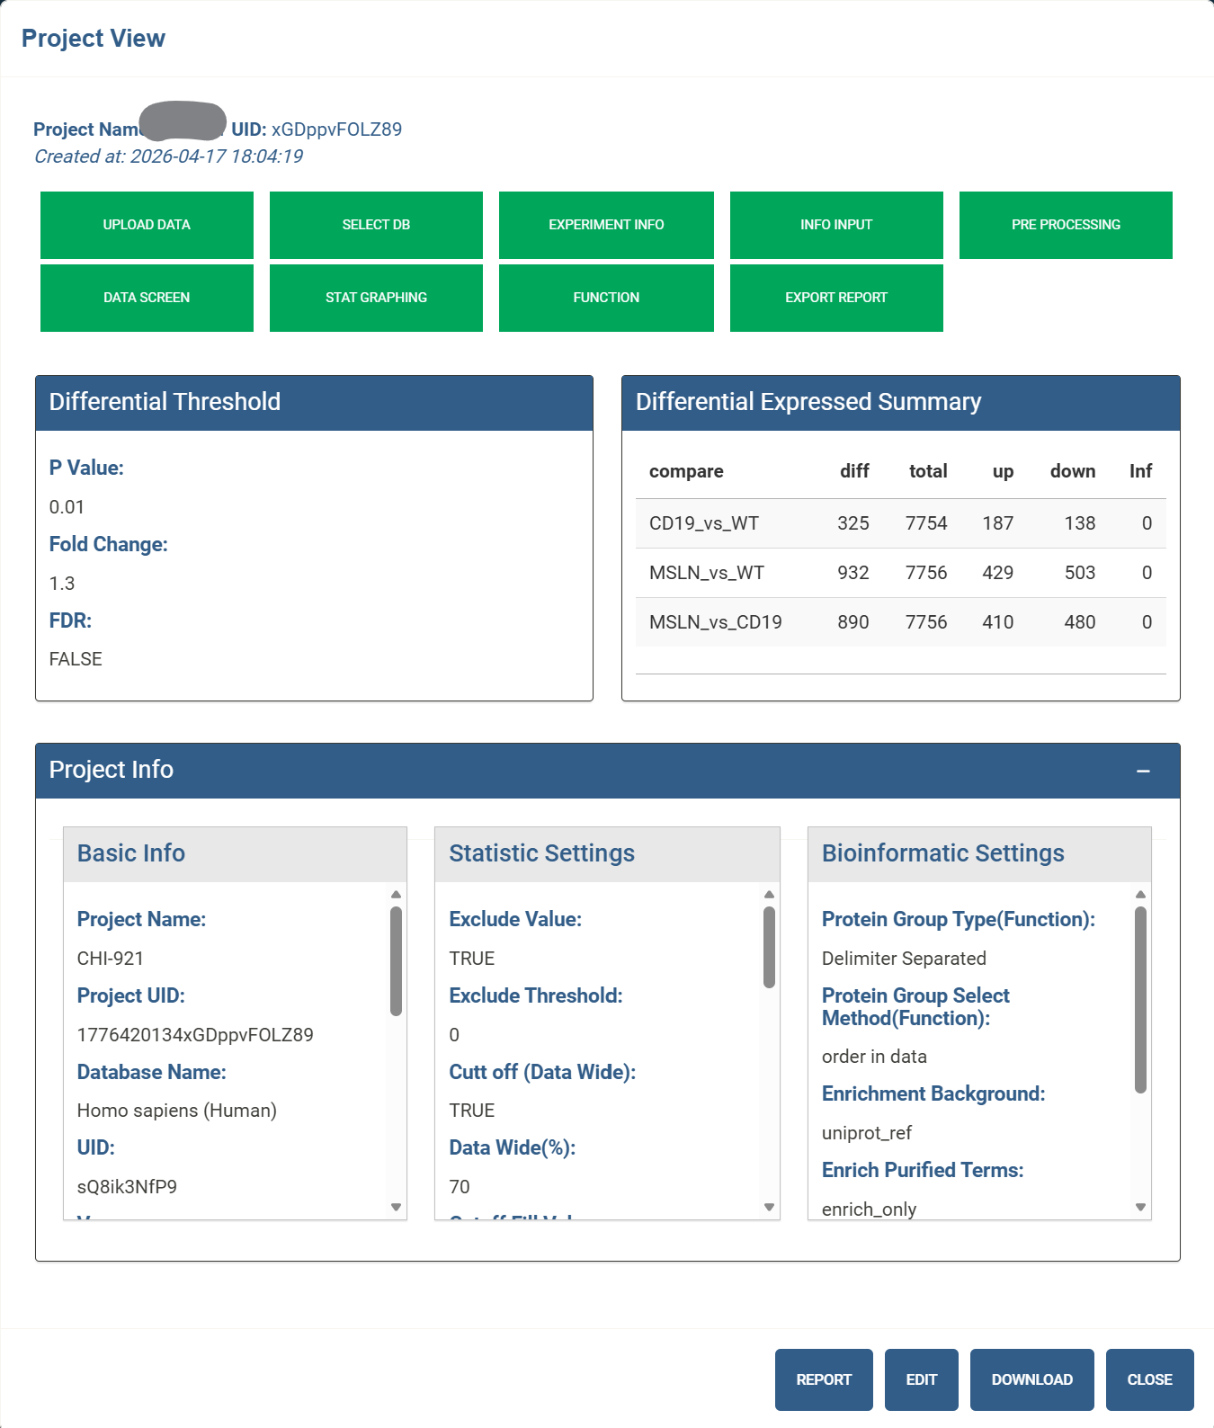Click Statistic Settings scroll-up arrow

pos(769,895)
